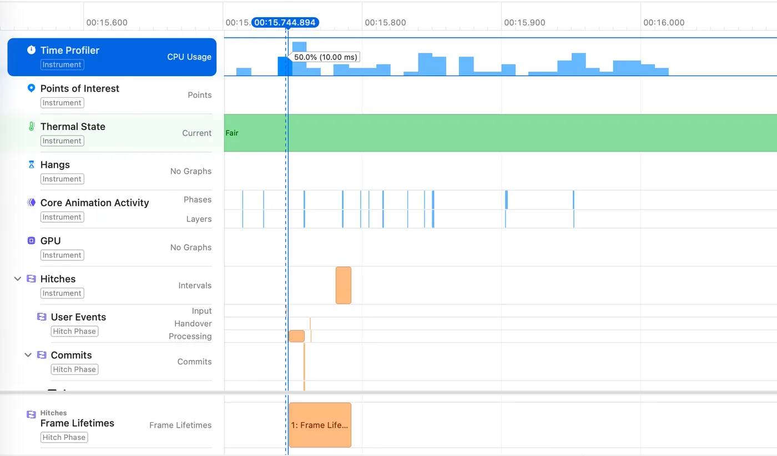Click the Points of Interest pin icon
Image resolution: width=777 pixels, height=456 pixels.
(32, 88)
